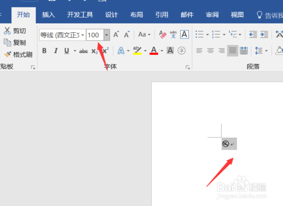Open the 视图 tab
This screenshot has height=206, width=283.
pos(237,15)
